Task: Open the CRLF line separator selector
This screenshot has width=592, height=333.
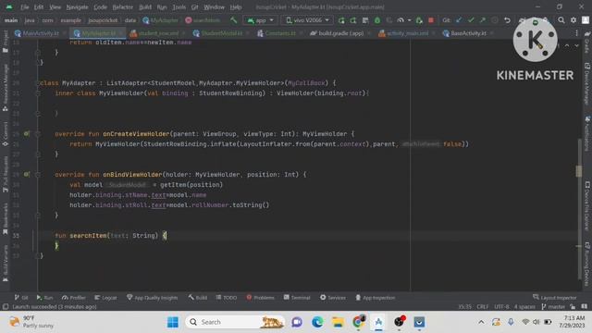Action: pos(483,306)
